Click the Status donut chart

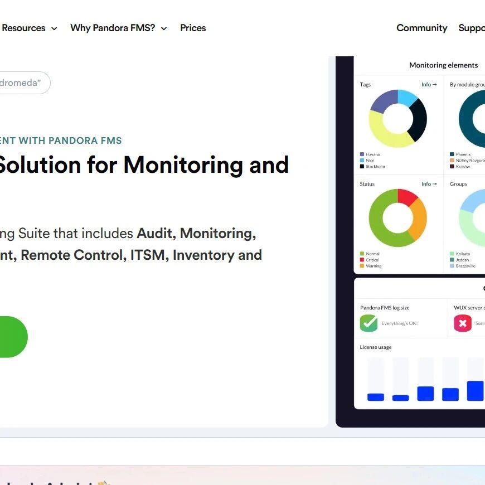click(x=398, y=218)
